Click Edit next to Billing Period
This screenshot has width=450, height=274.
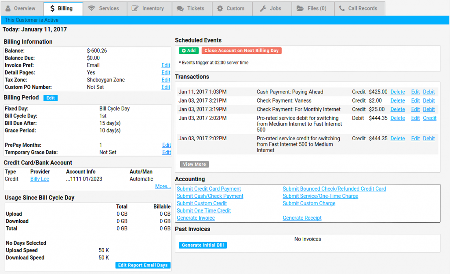click(x=50, y=98)
